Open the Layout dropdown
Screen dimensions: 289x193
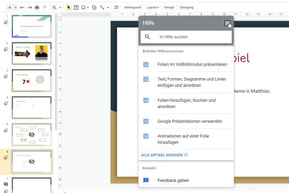click(x=153, y=8)
